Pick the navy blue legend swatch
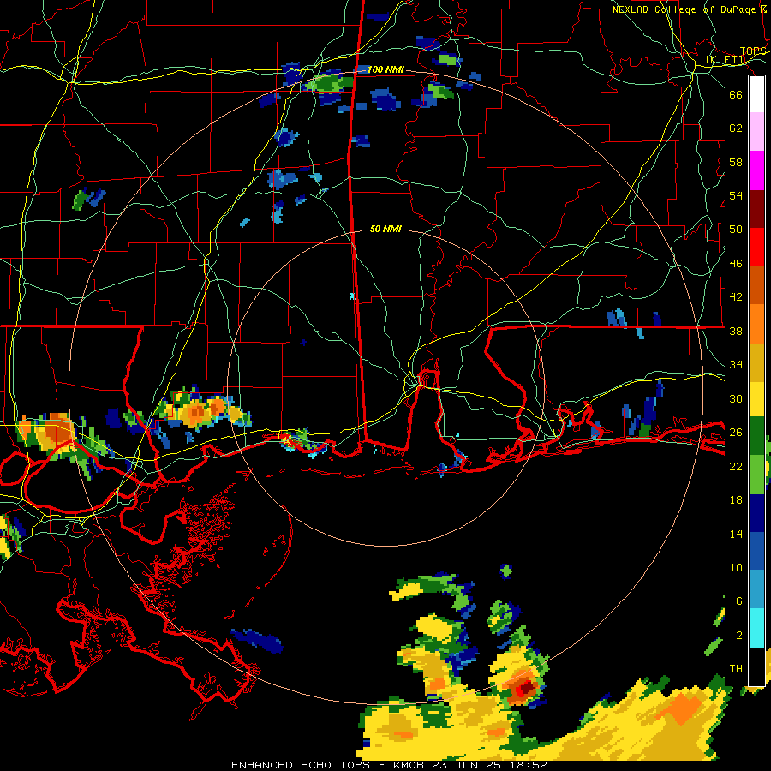 tap(756, 513)
